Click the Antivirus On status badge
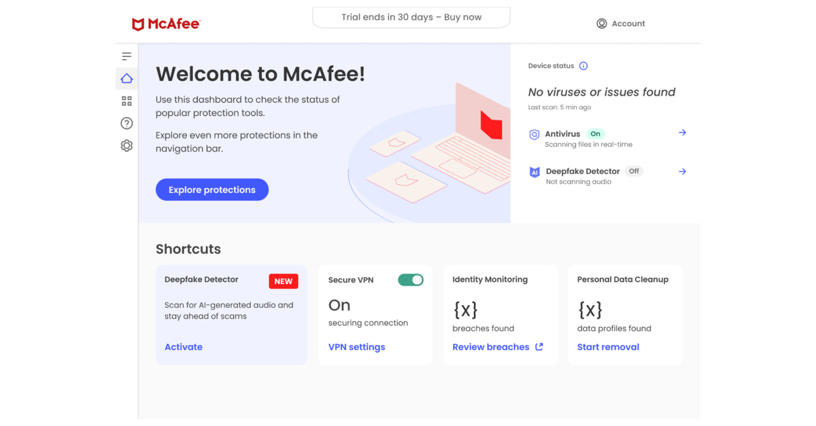This screenshot has height=426, width=816. (x=596, y=134)
